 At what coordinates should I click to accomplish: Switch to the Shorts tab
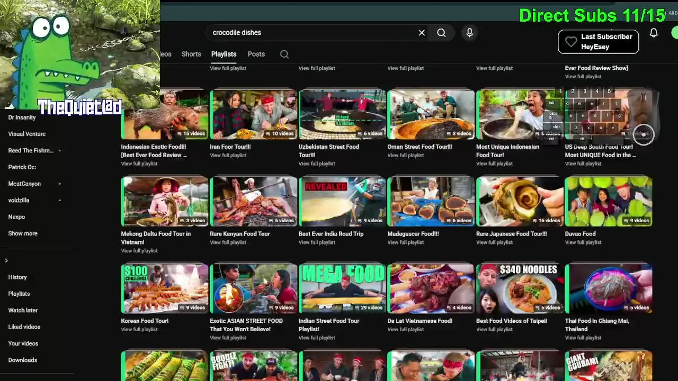[x=191, y=54]
